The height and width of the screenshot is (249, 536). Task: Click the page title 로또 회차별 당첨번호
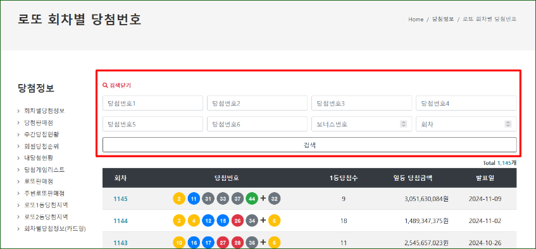(79, 20)
